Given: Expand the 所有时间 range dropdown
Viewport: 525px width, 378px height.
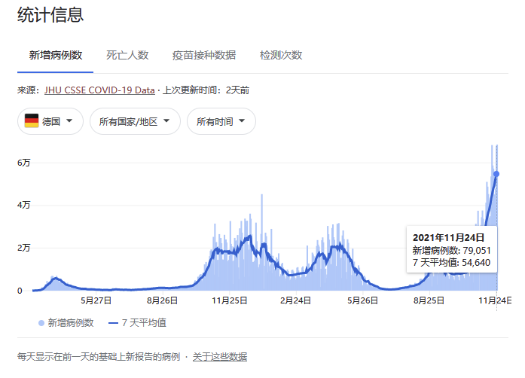Looking at the screenshot, I should 221,121.
